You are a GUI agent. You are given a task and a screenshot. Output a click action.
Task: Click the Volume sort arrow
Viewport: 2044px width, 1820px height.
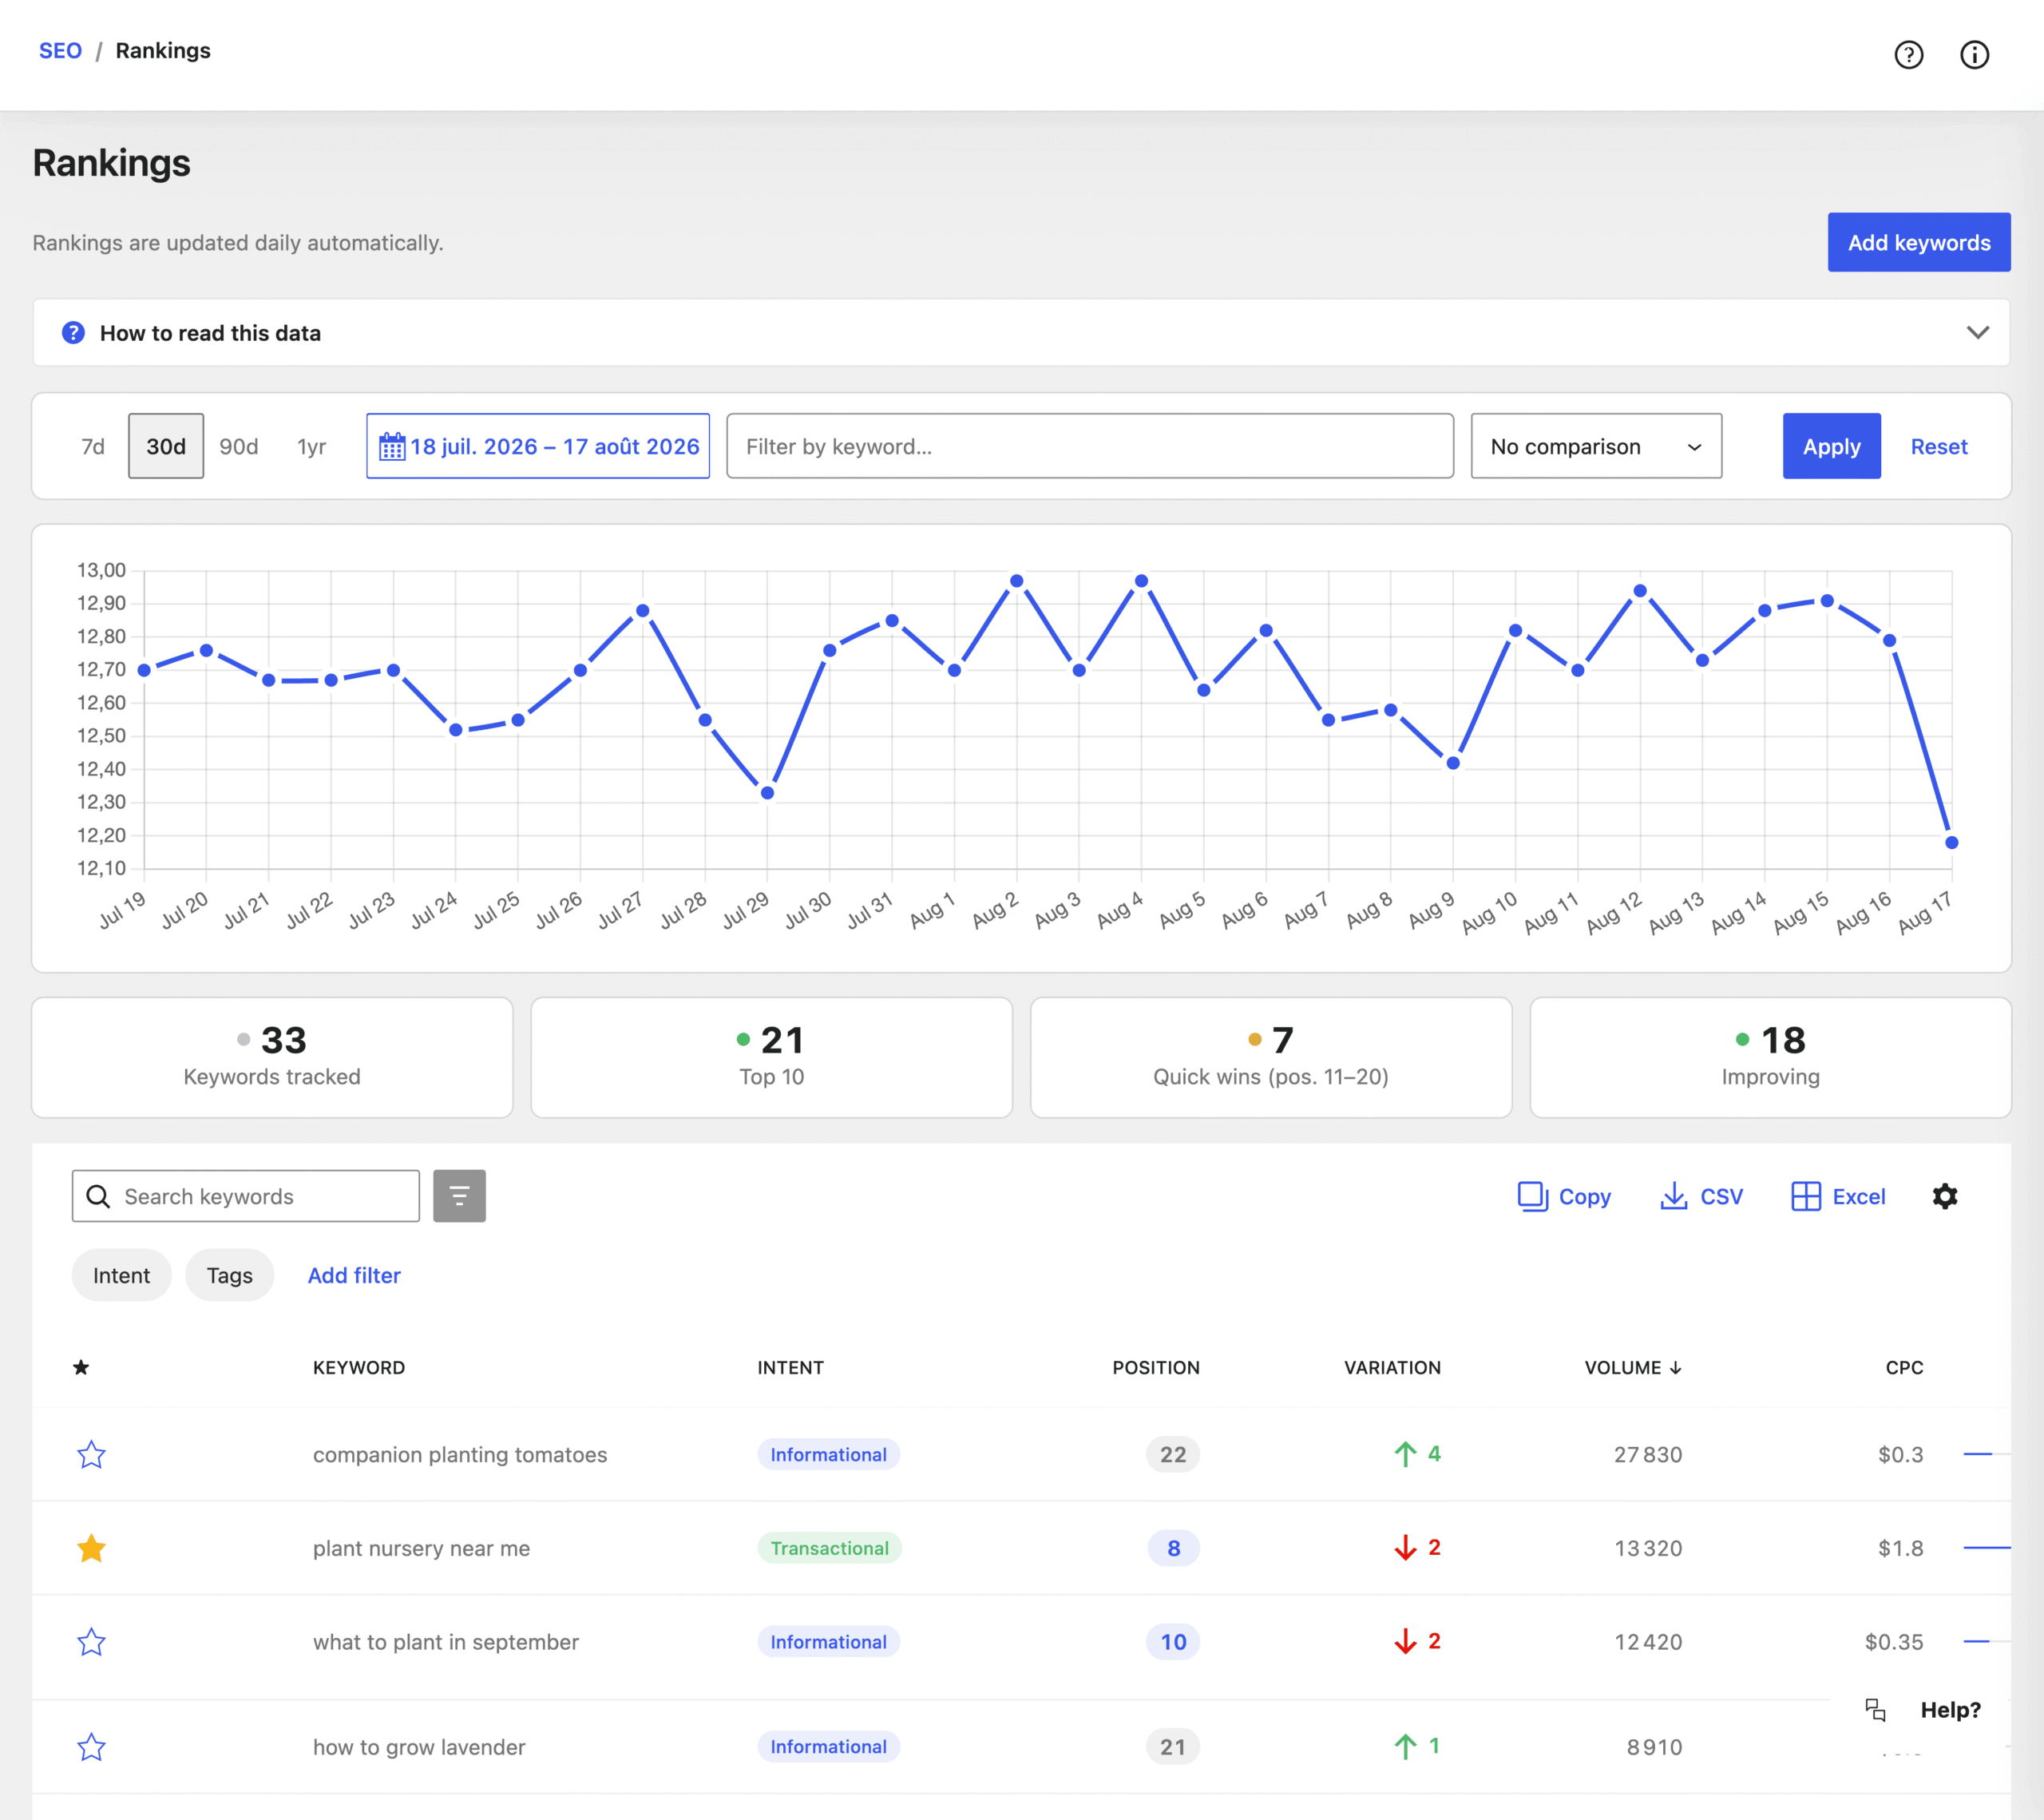pyautogui.click(x=1676, y=1367)
